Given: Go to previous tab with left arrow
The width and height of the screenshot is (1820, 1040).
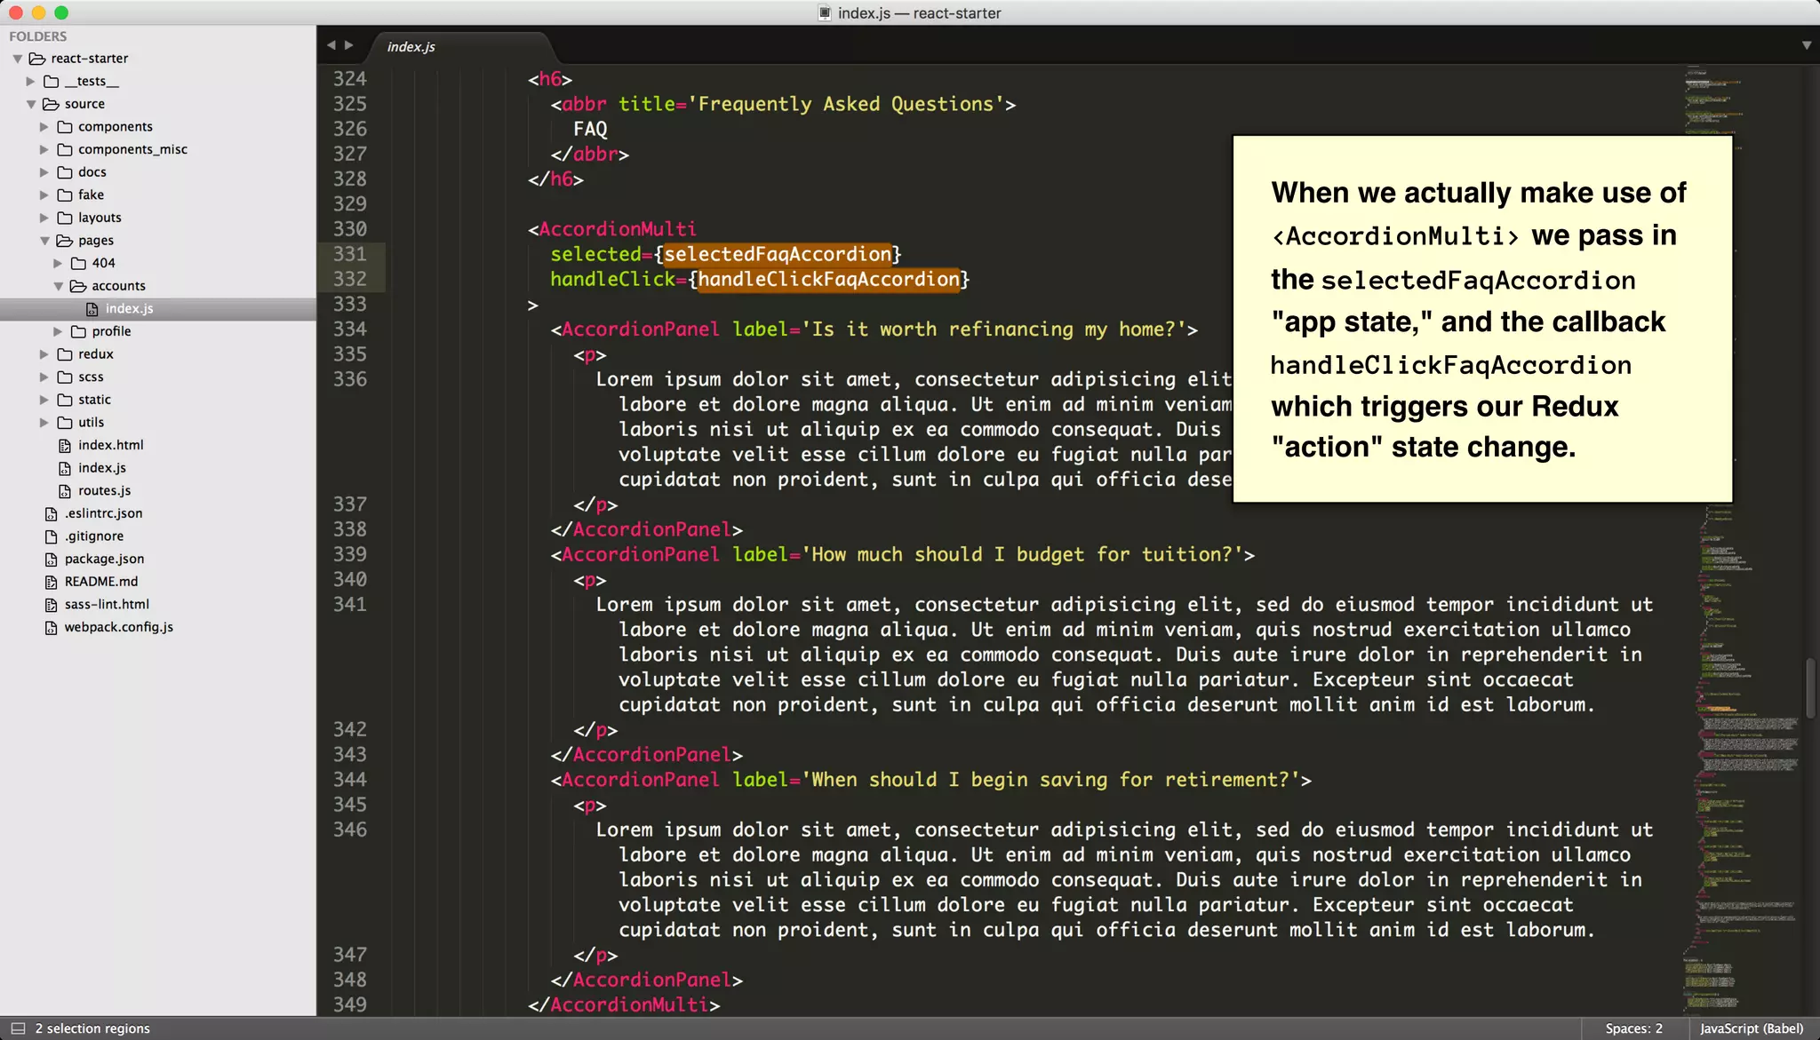Looking at the screenshot, I should coord(331,45).
